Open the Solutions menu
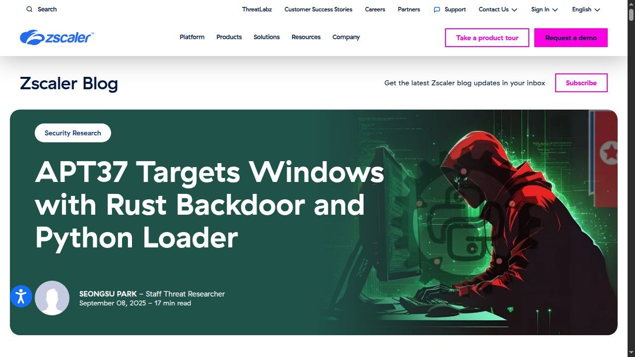 pyautogui.click(x=266, y=37)
